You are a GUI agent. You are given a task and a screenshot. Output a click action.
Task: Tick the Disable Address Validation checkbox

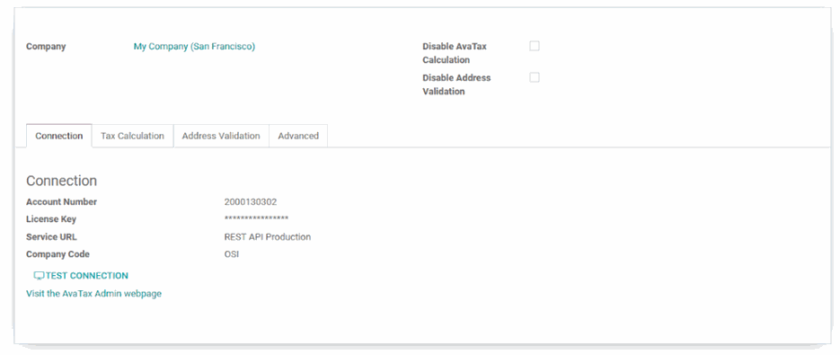tap(535, 77)
